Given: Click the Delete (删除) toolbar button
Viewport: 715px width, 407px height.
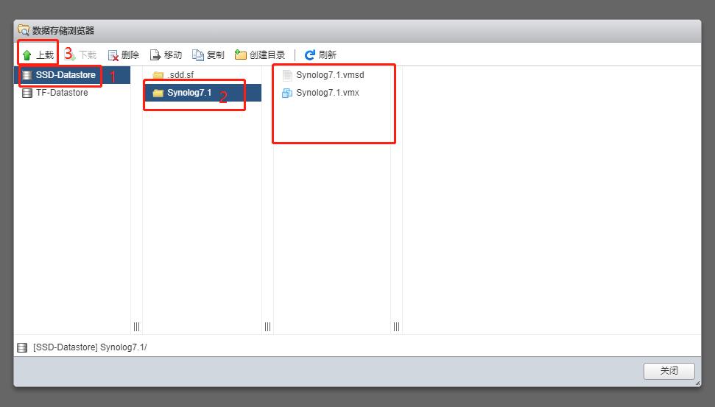Looking at the screenshot, I should pos(124,55).
